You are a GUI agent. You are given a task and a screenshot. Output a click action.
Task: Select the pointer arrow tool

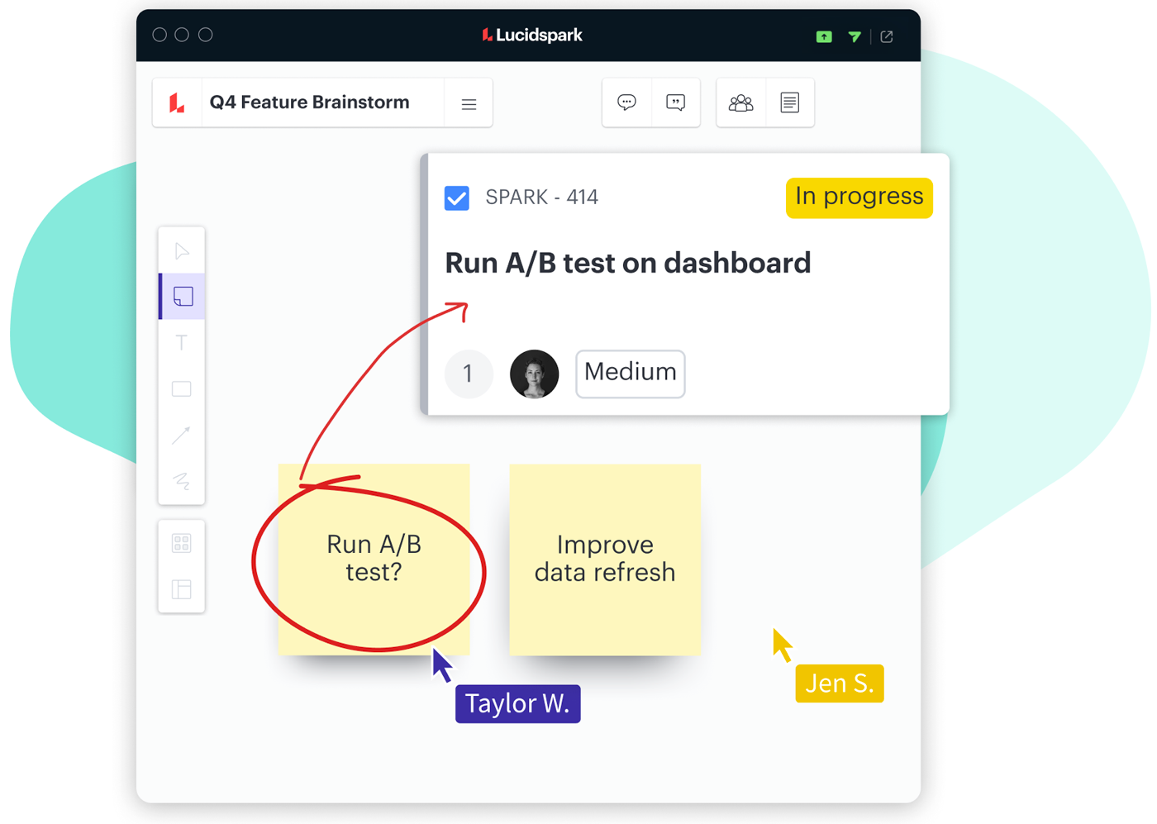(x=182, y=250)
